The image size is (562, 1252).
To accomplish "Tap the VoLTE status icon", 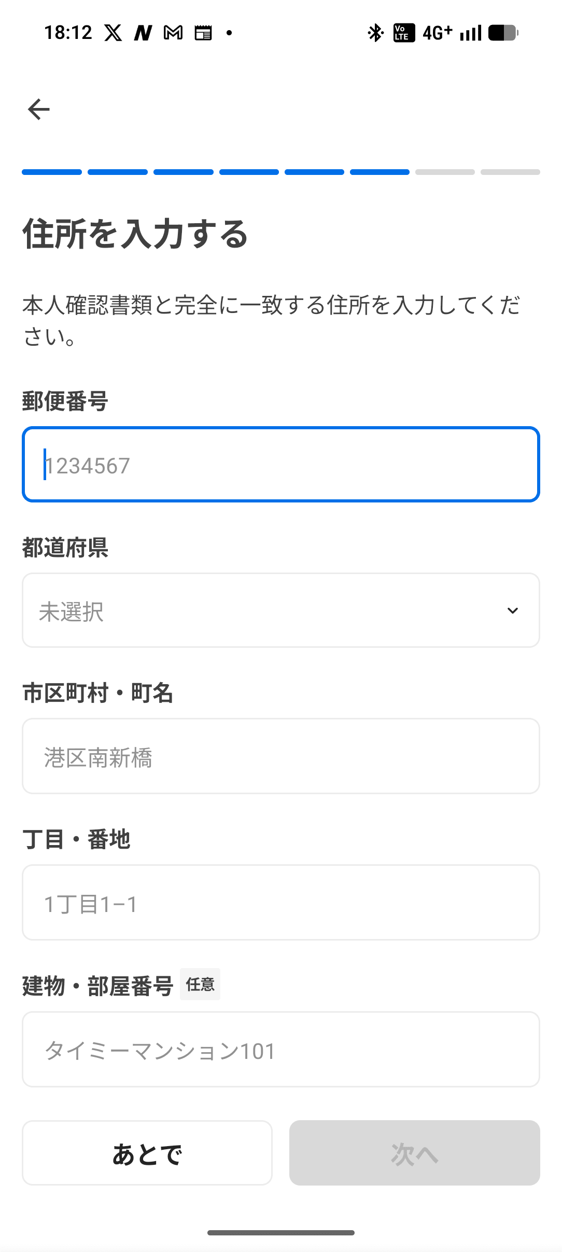I will click(x=404, y=33).
